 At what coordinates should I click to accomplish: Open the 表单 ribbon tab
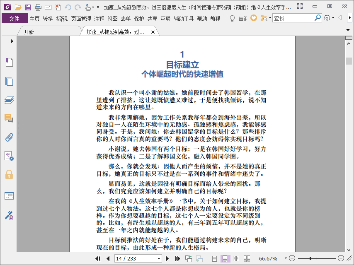pos(126,19)
